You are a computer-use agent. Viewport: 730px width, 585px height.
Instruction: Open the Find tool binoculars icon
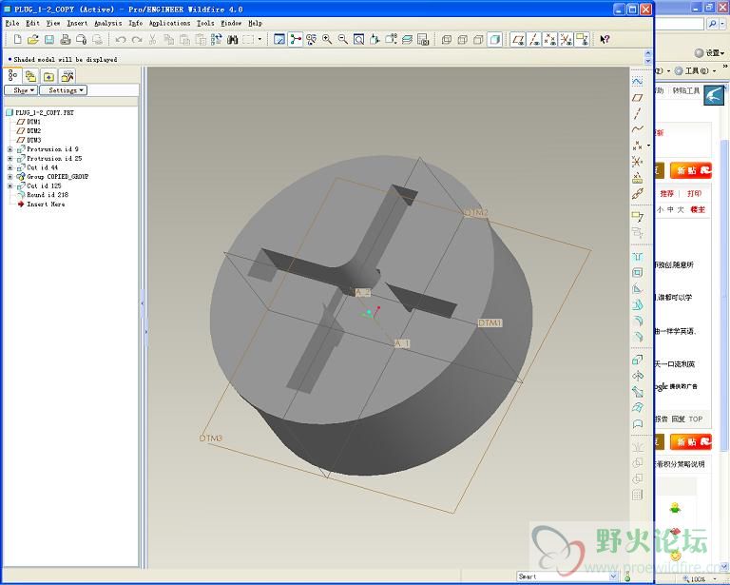232,40
